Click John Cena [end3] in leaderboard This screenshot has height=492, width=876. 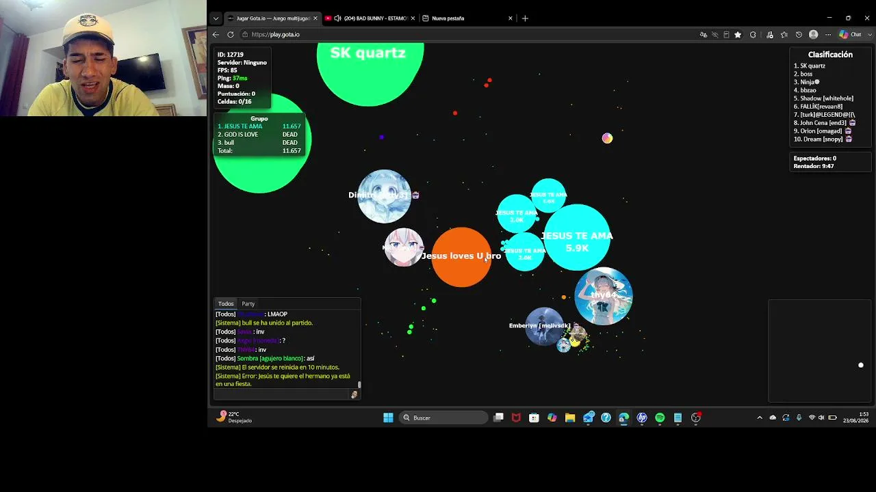pyautogui.click(x=825, y=123)
